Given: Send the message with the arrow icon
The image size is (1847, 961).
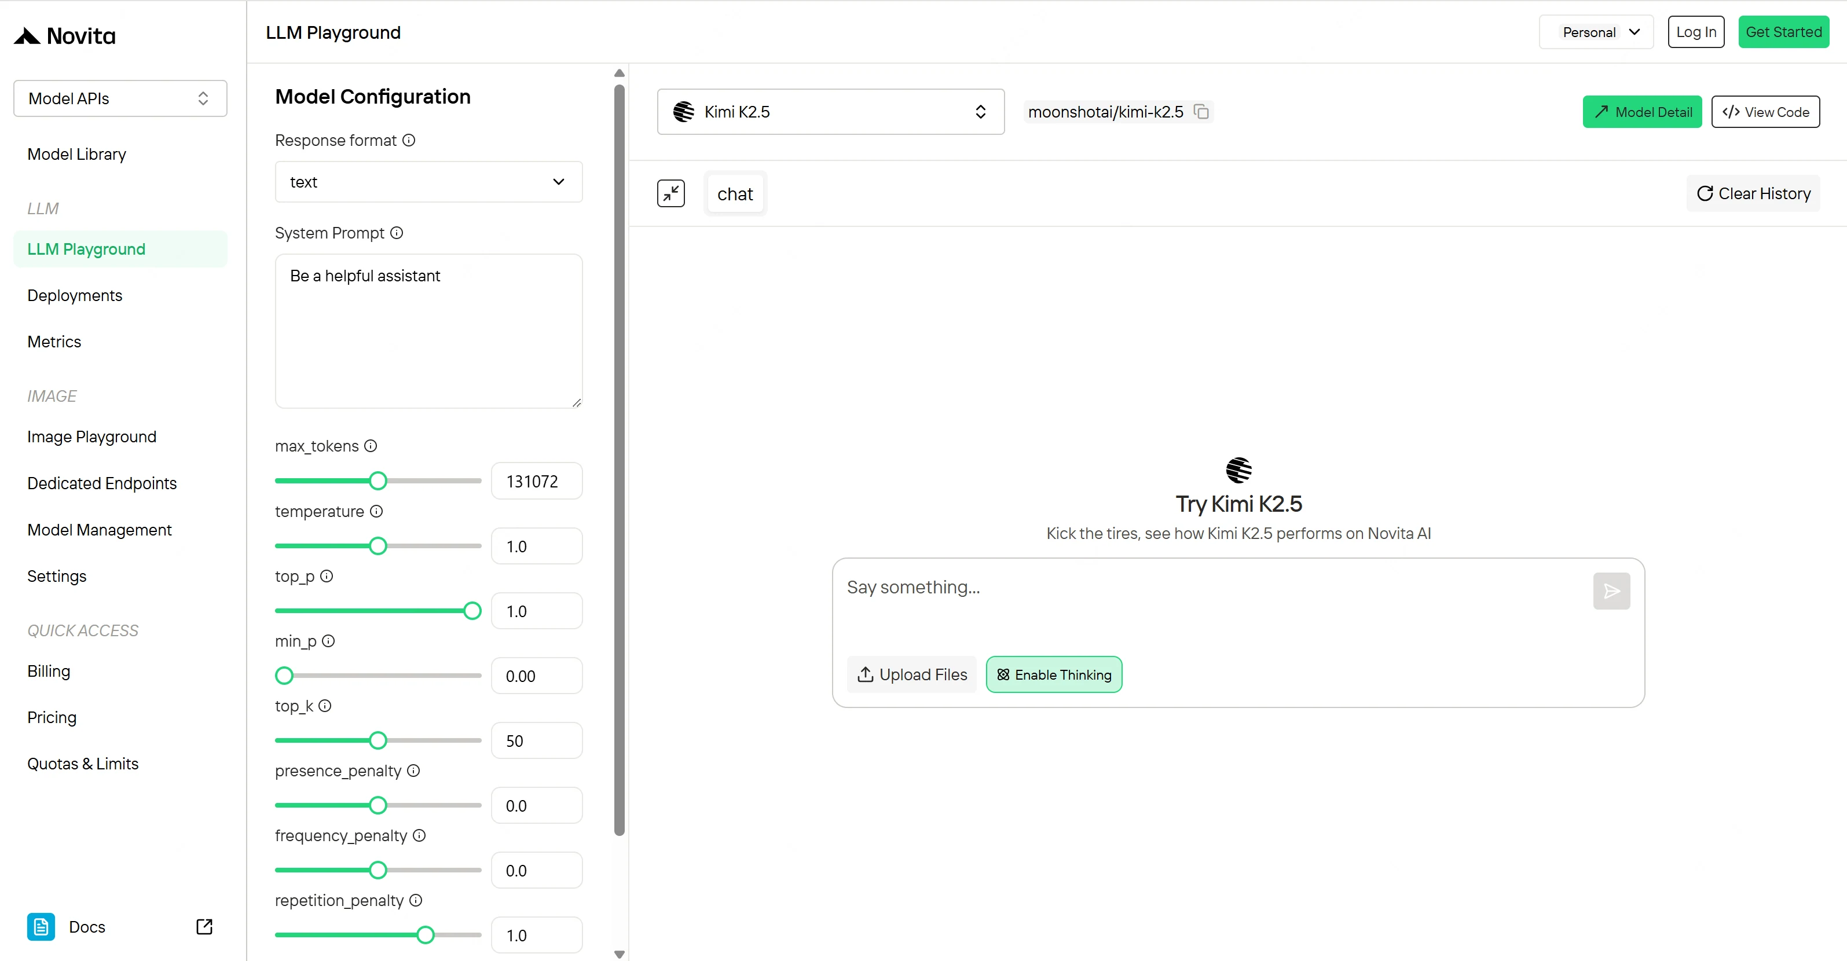Looking at the screenshot, I should coord(1611,591).
